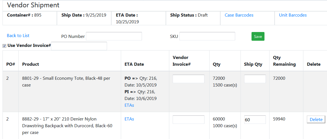Click the Qty Remaining column header
The image size is (327, 139).
point(284,61)
